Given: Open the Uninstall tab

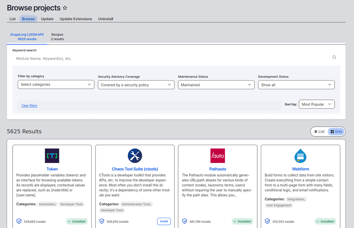Looking at the screenshot, I should click(106, 19).
